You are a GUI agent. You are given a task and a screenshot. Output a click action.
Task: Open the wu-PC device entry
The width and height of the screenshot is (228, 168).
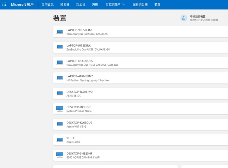(141, 140)
